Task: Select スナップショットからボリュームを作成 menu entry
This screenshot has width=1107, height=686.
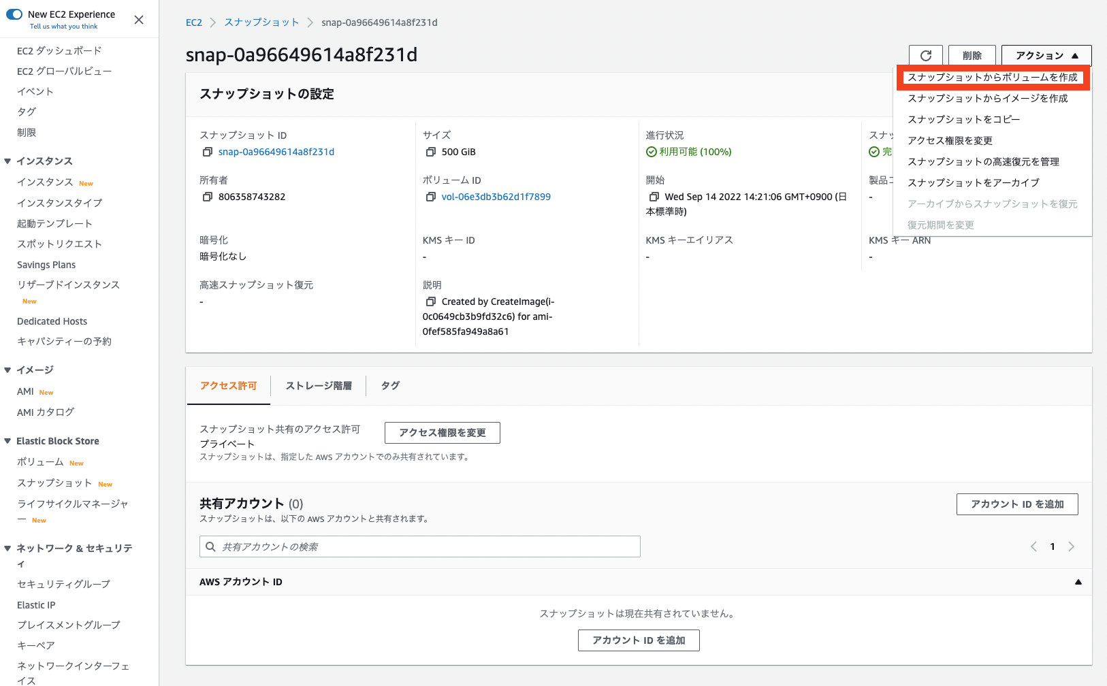Action: pyautogui.click(x=993, y=78)
